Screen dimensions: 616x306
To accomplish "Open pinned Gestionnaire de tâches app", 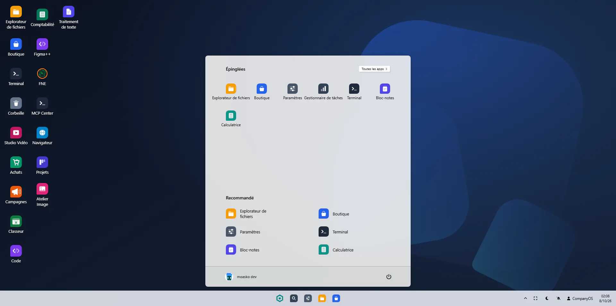I will (323, 92).
